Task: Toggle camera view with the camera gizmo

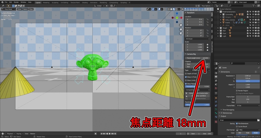Action: tap(181, 33)
